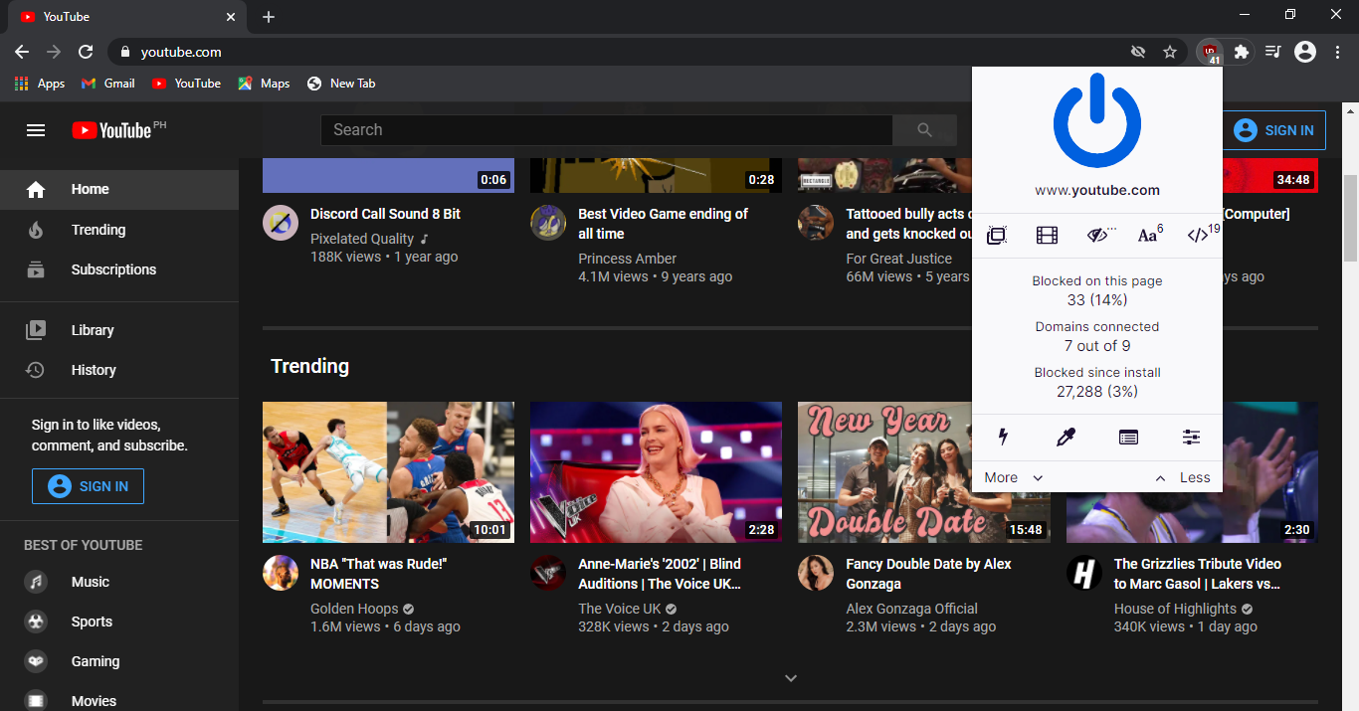Image resolution: width=1359 pixels, height=711 pixels.
Task: Toggle cosmetic filtering eye icon
Action: (x=1097, y=236)
